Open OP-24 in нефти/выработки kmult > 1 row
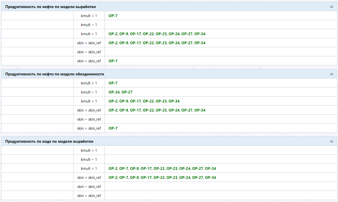The image size is (338, 202). pos(174,34)
